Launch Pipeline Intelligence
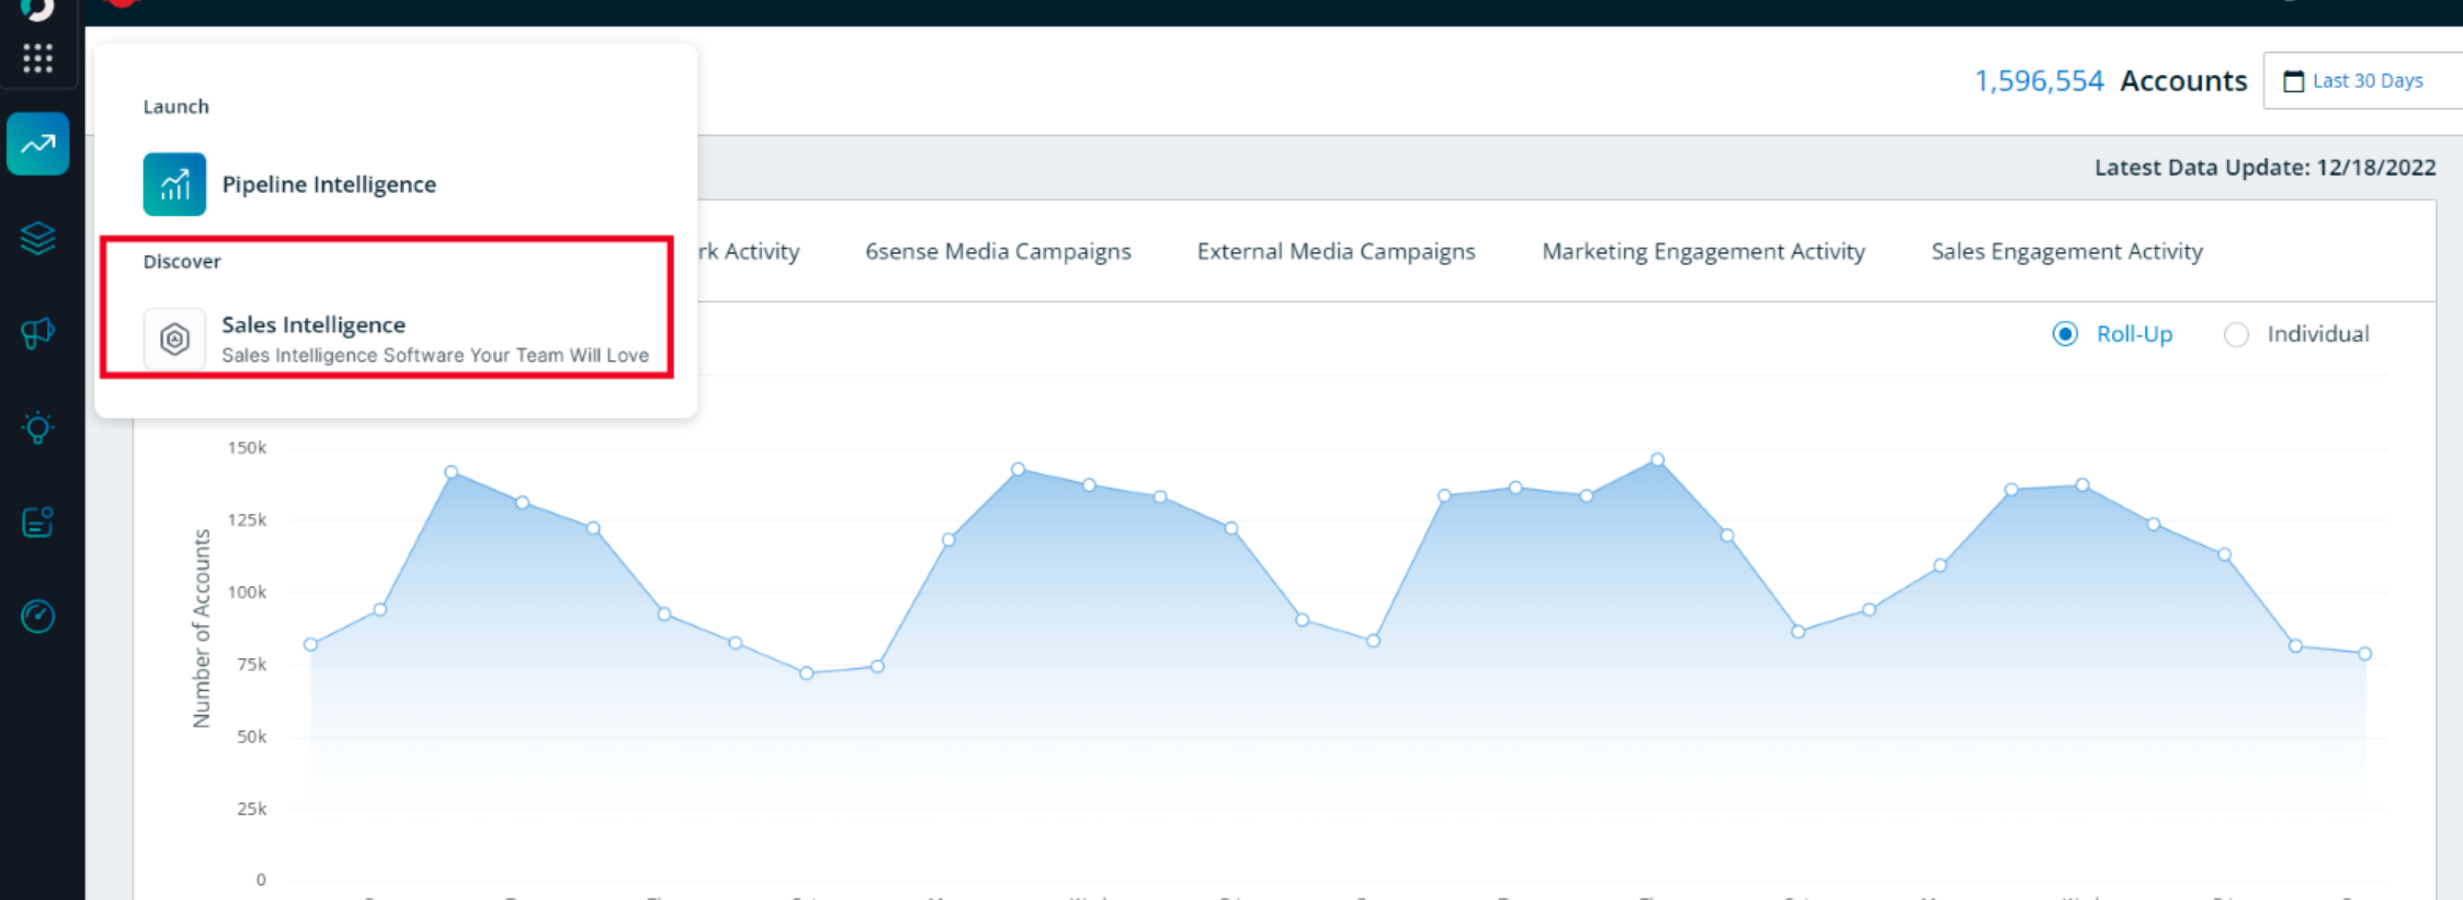The image size is (2463, 900). [x=329, y=184]
